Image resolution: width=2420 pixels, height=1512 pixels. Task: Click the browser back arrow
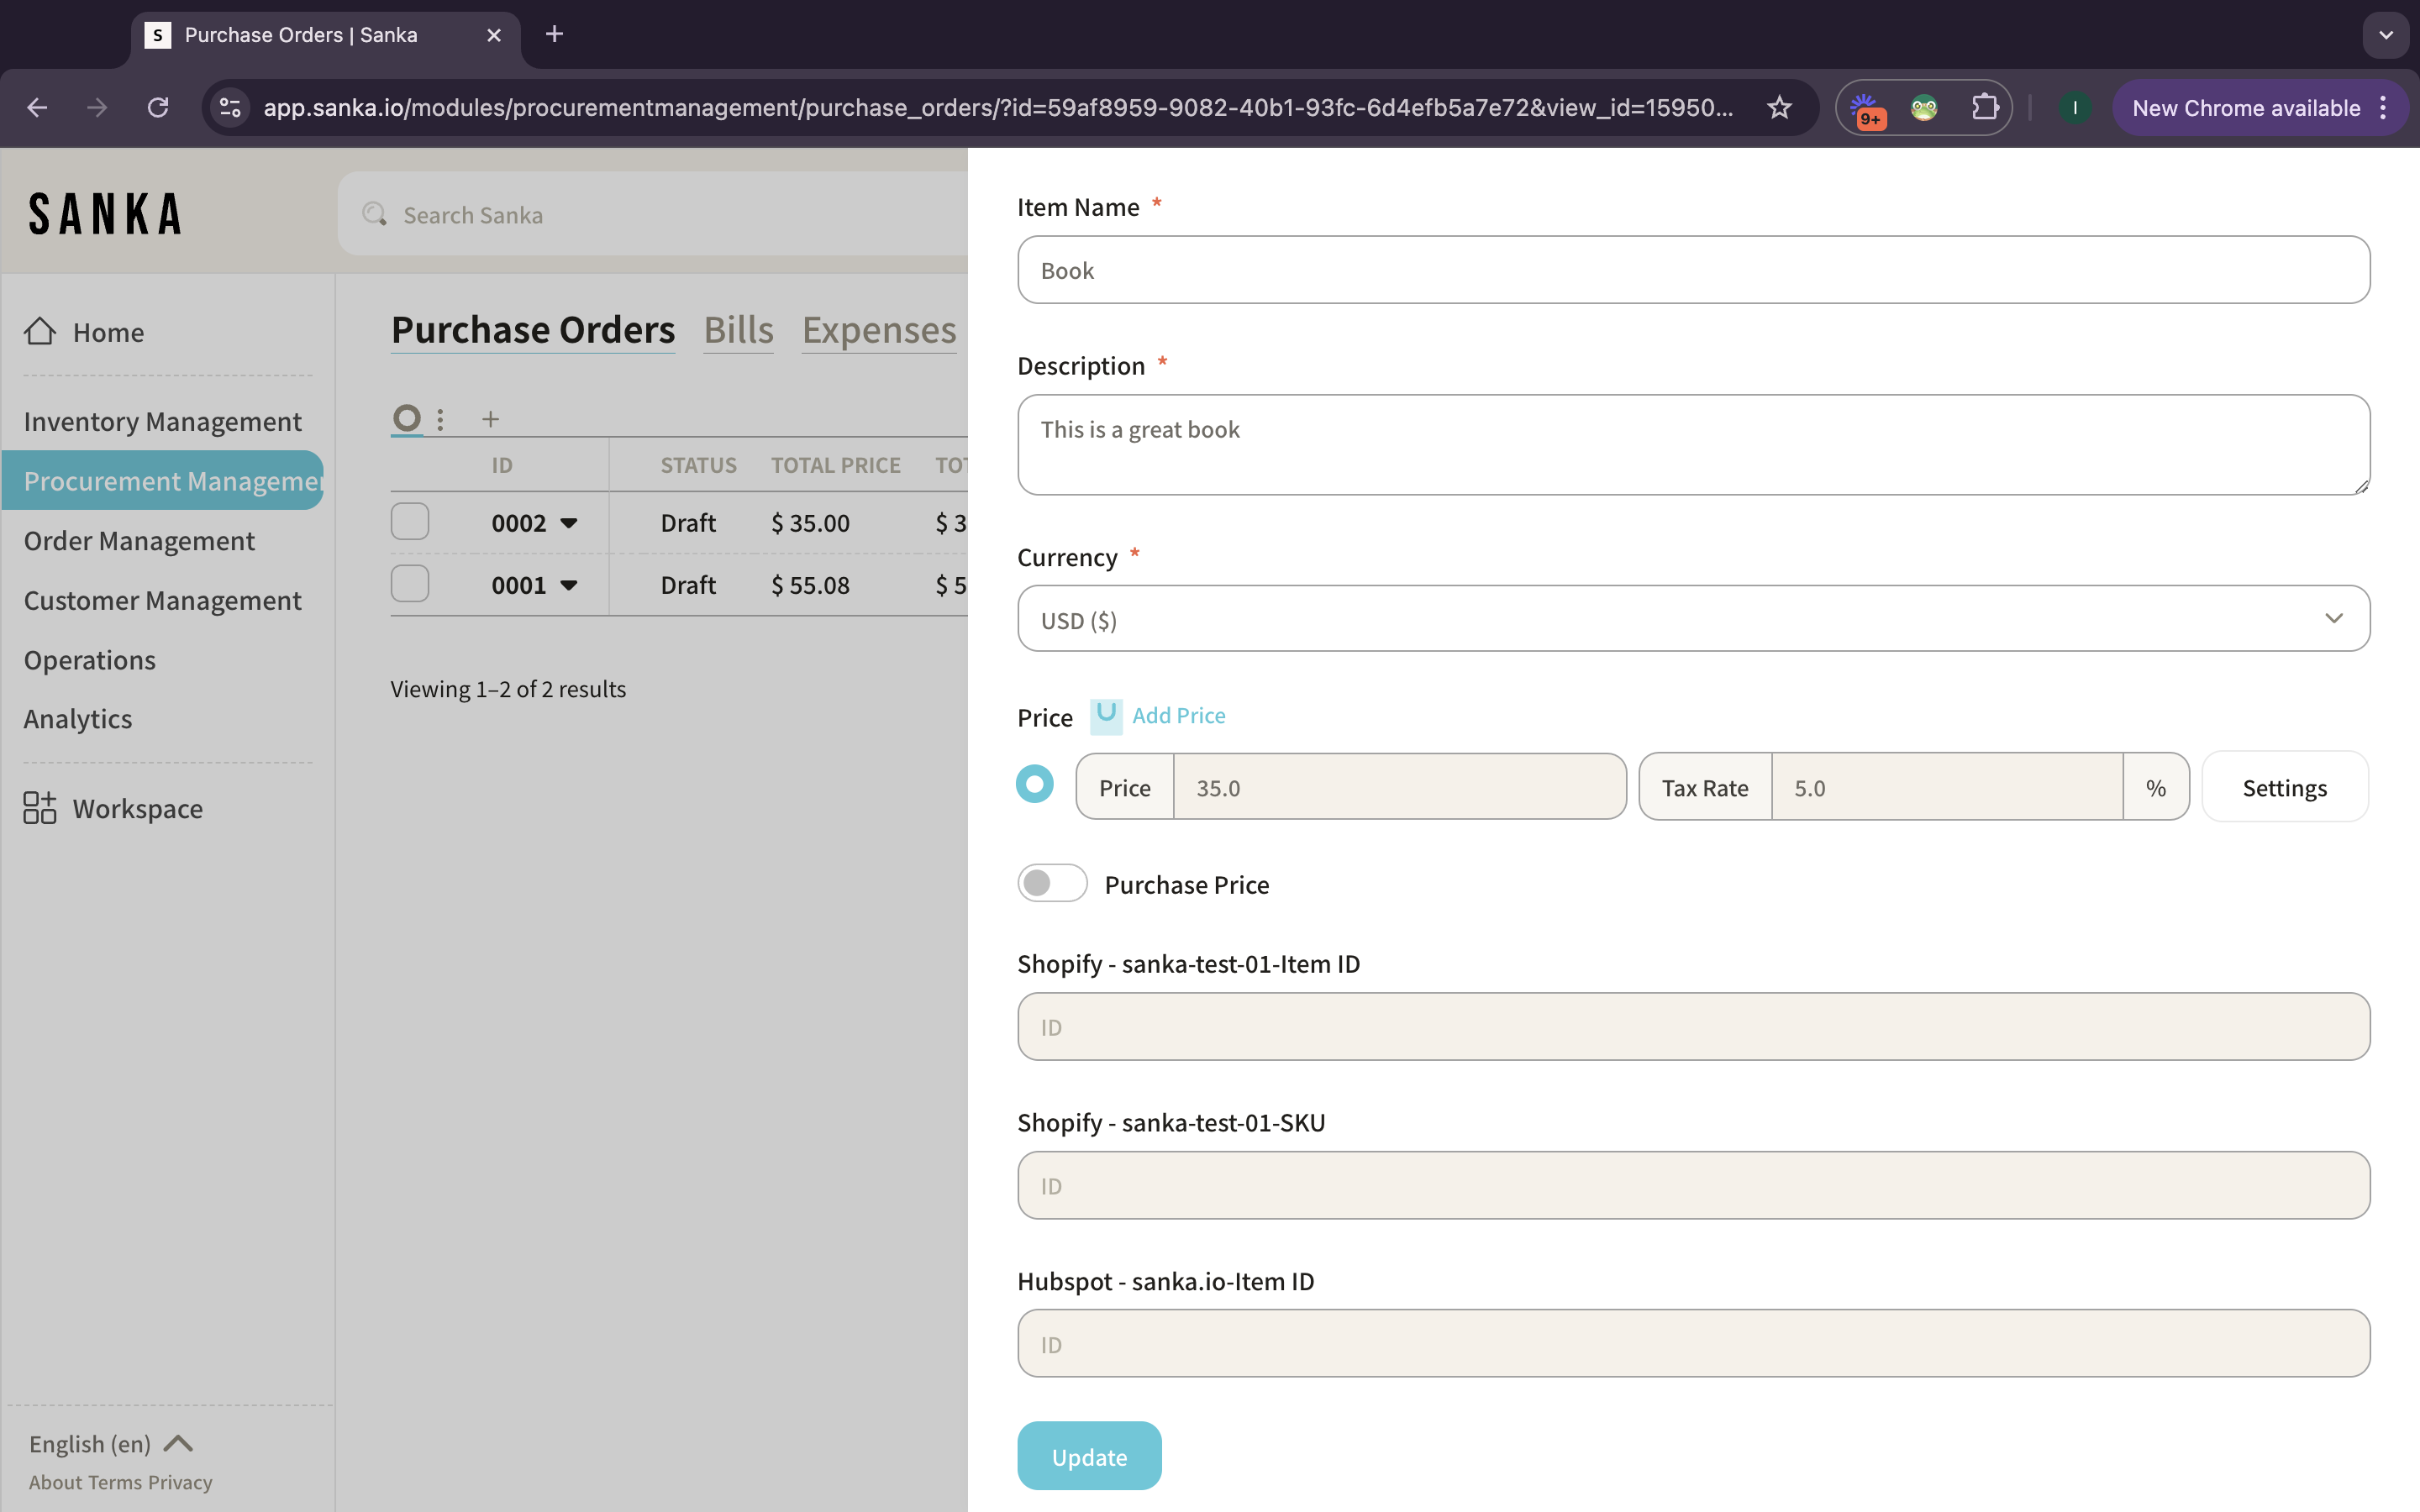(x=37, y=108)
